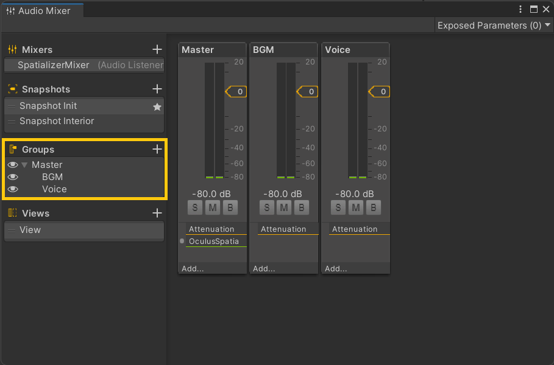This screenshot has width=554, height=365.
Task: Open the three-dot window options menu
Action: point(520,9)
